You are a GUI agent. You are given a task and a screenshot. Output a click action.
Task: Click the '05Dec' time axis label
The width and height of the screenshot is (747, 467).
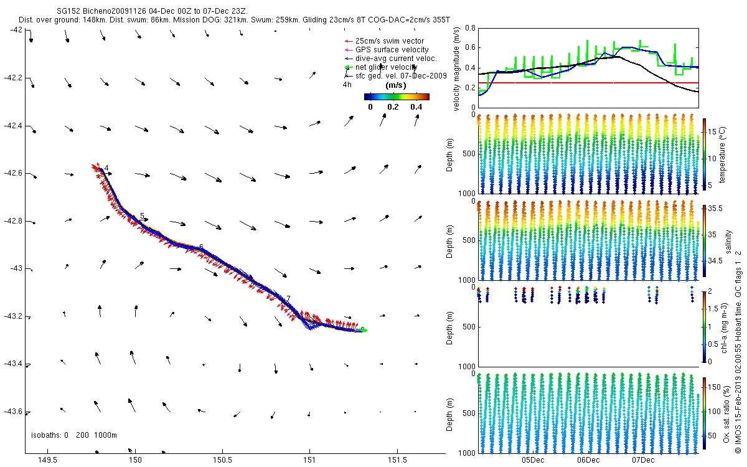[533, 460]
